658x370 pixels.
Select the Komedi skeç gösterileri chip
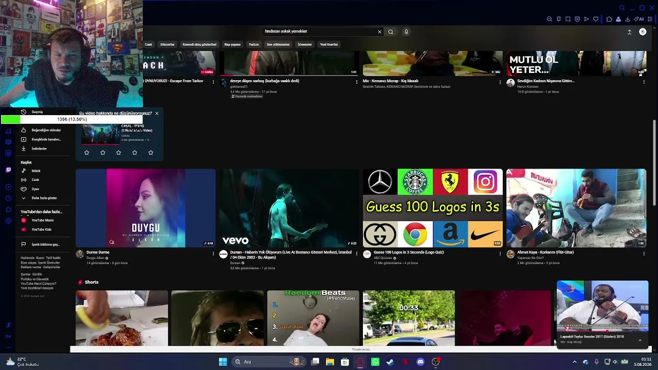coord(199,44)
